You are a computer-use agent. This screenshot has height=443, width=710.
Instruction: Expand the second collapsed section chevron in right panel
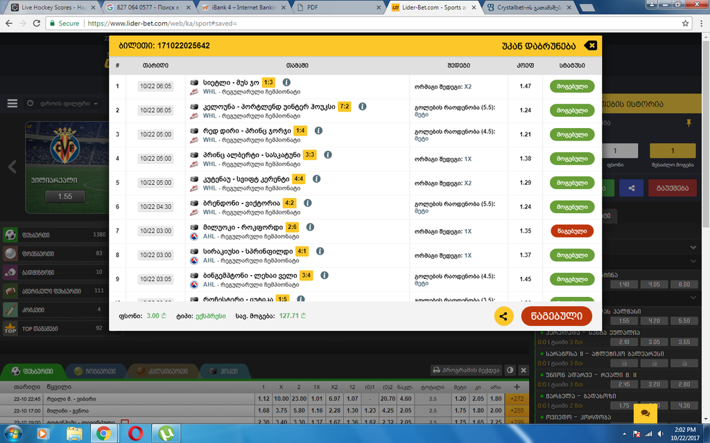[x=693, y=261]
